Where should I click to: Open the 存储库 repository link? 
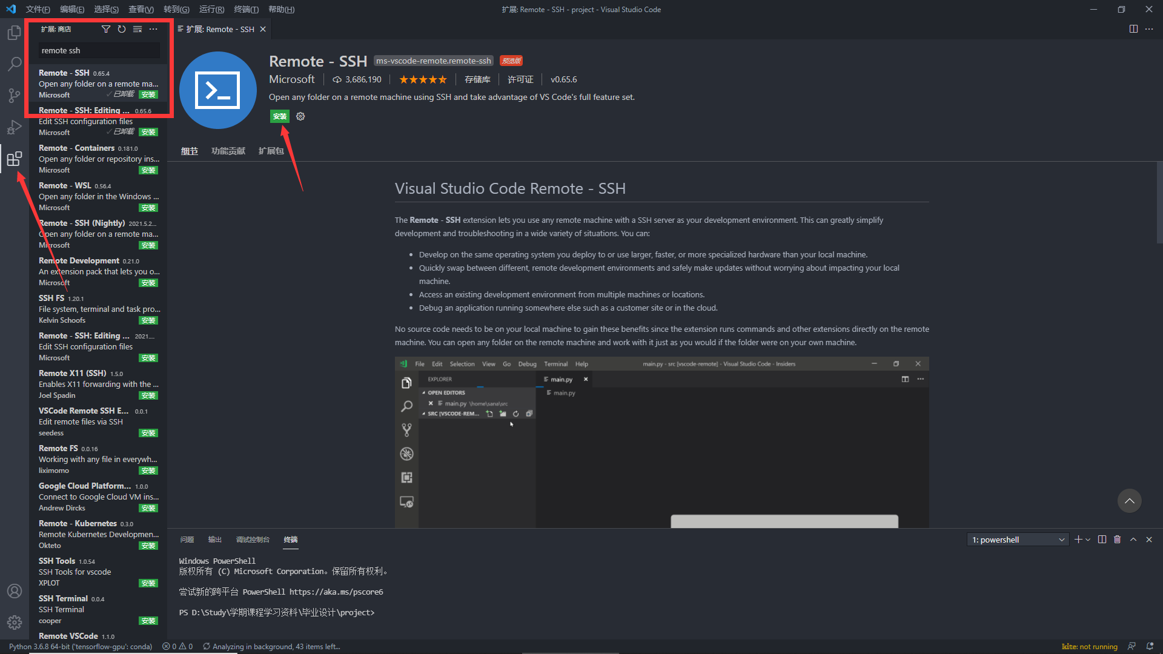(477, 79)
